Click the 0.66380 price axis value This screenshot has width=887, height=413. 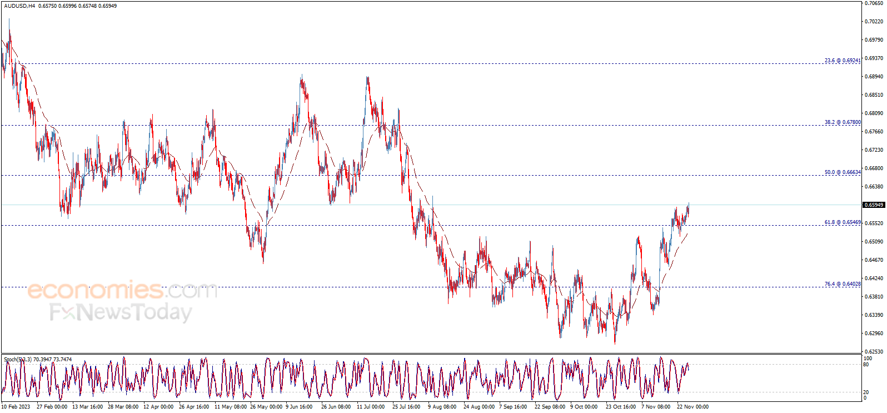click(874, 187)
